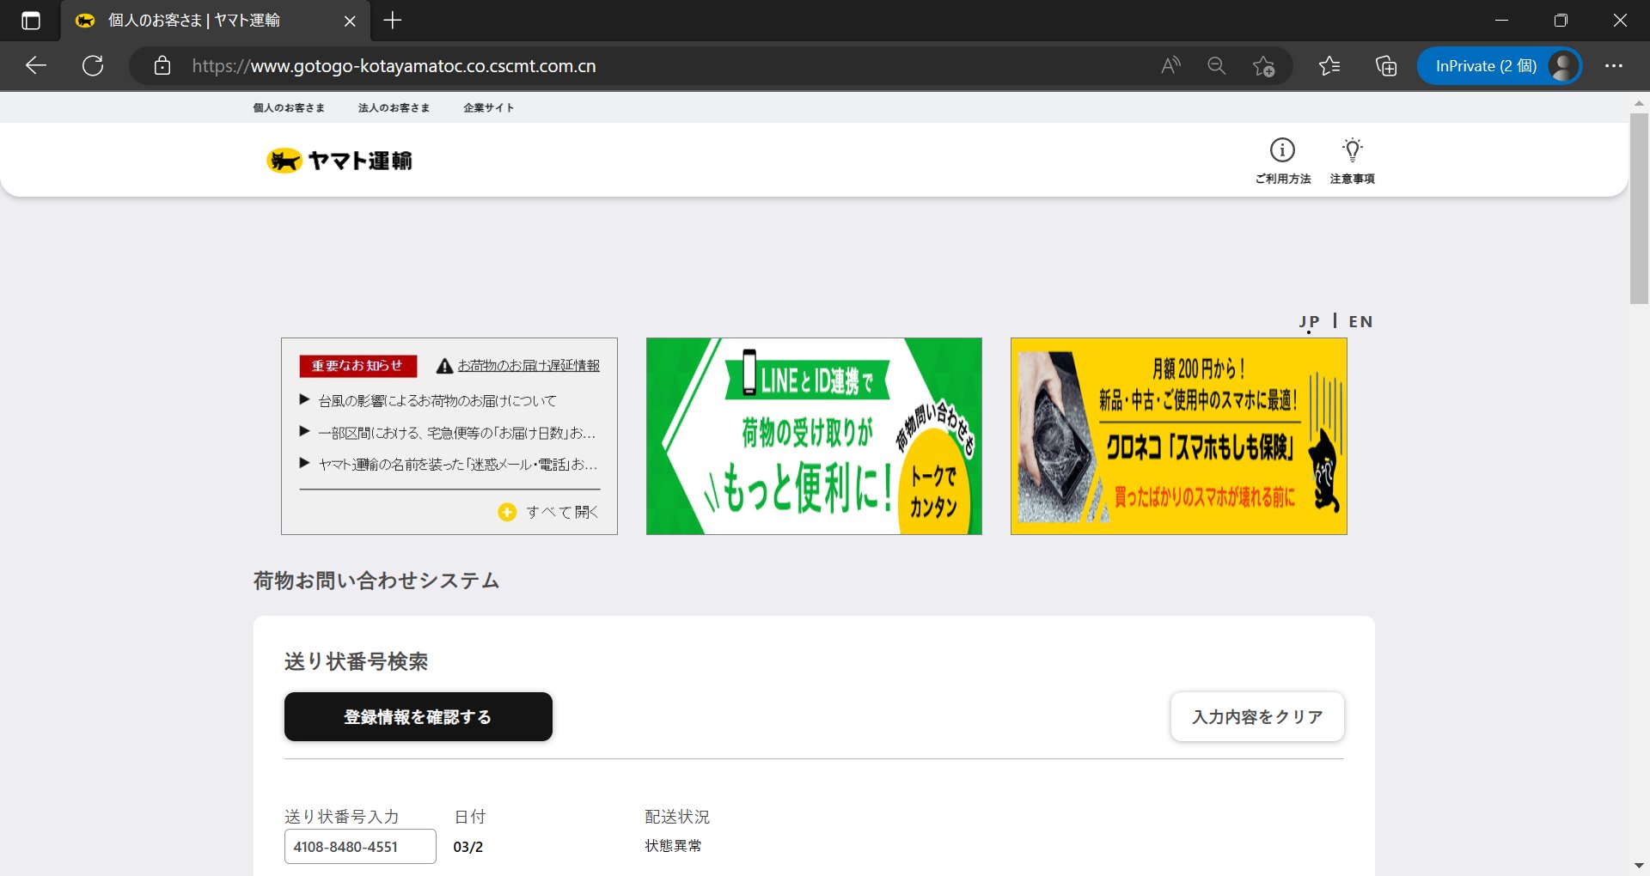Image resolution: width=1650 pixels, height=876 pixels.
Task: Click the 送り状番号検索 section title
Action: [x=357, y=661]
